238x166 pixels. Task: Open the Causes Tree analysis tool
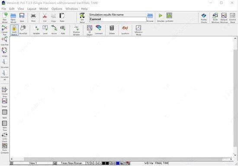5,30
